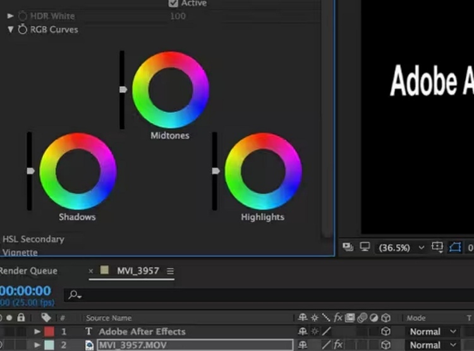
Task: Switch to the Render Queue tab
Action: point(28,271)
